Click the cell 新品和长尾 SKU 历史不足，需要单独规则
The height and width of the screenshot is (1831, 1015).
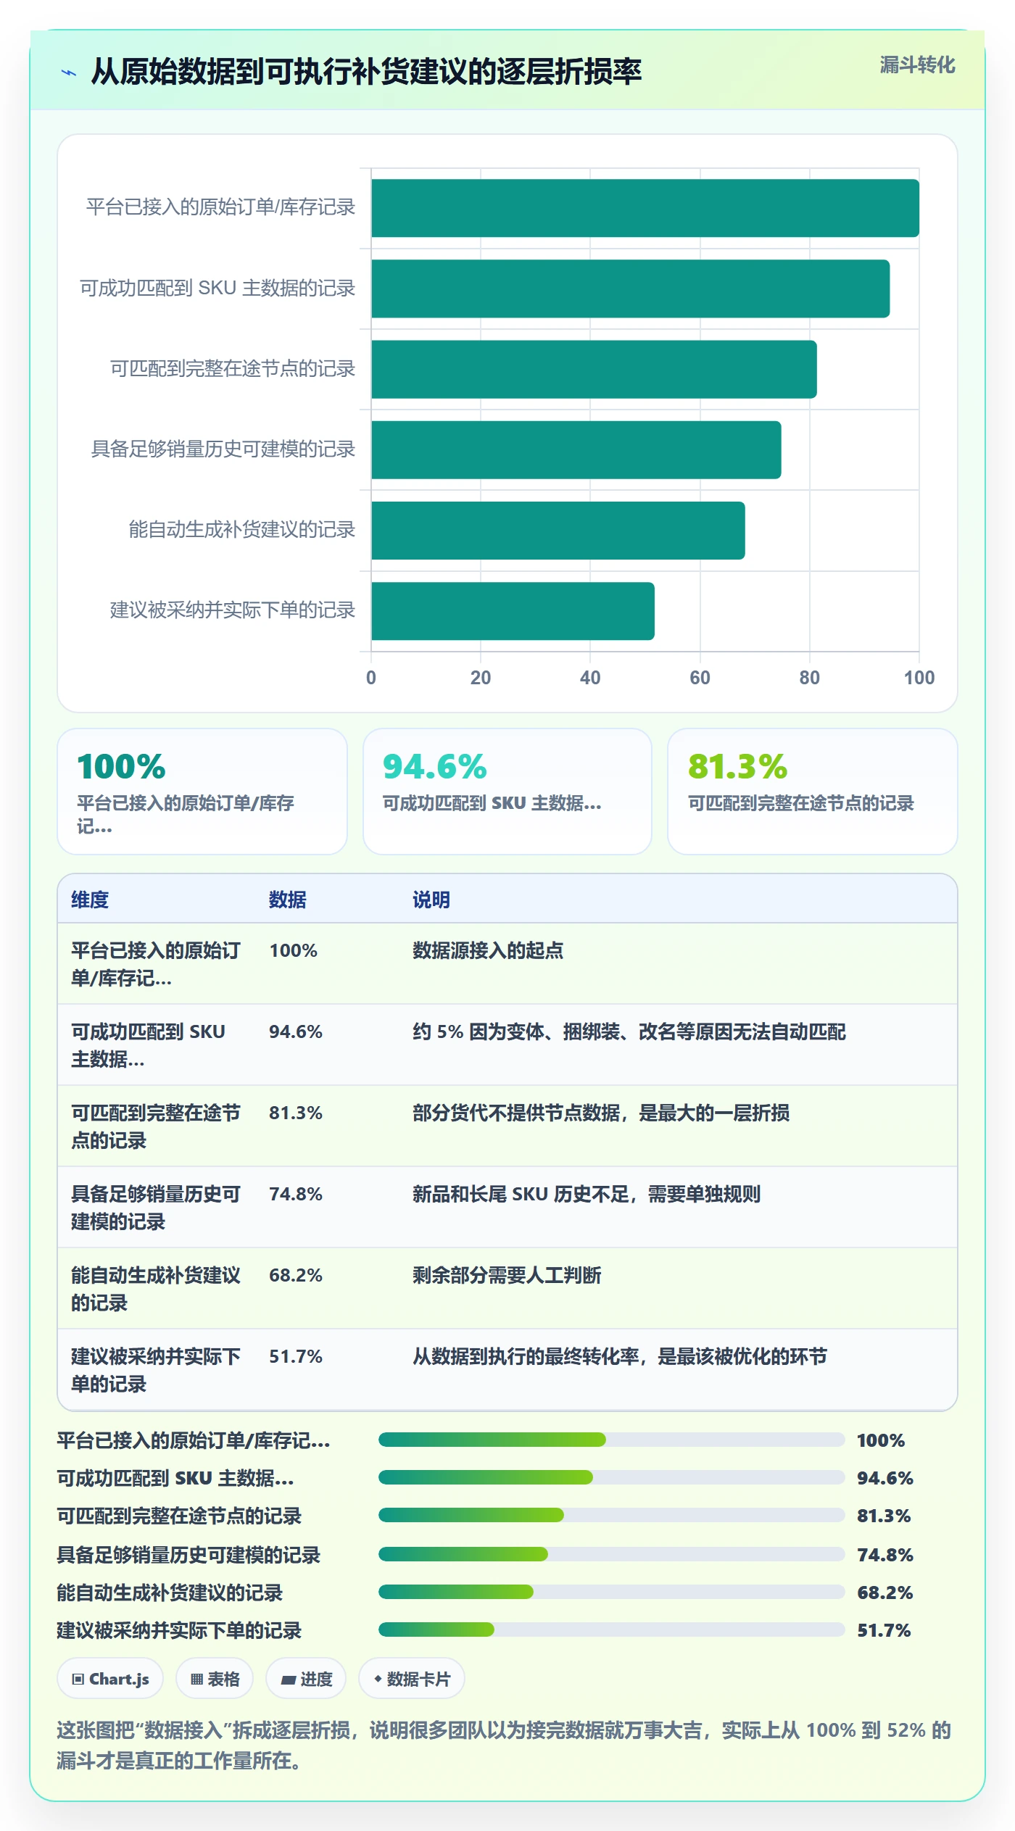pyautogui.click(x=587, y=1194)
